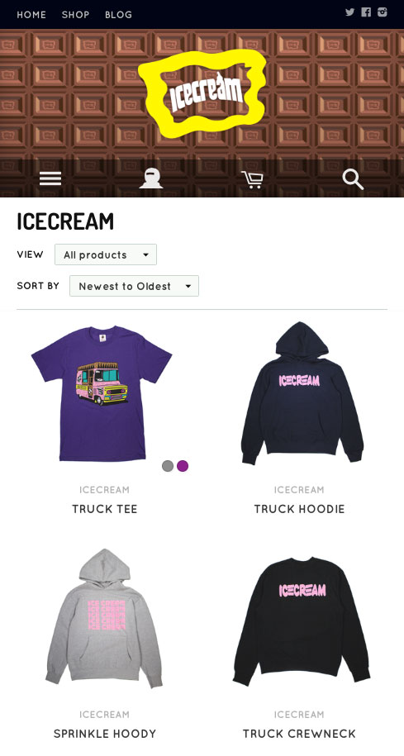
Task: Open the hamburger menu icon
Action: click(50, 178)
